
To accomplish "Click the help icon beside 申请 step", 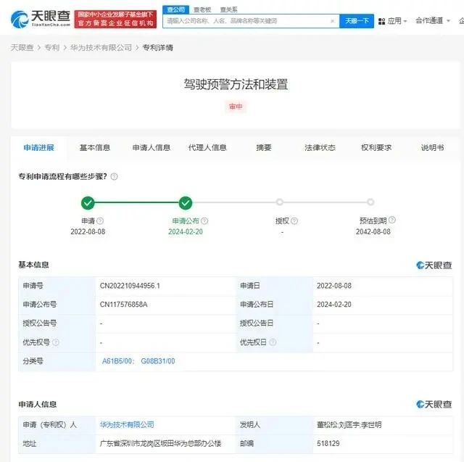I will (x=100, y=220).
